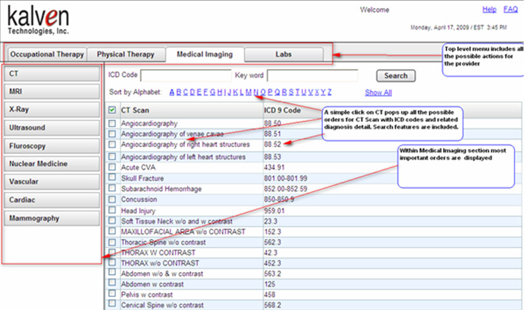Select Mammography in the sidebar
The width and height of the screenshot is (525, 310).
point(52,218)
